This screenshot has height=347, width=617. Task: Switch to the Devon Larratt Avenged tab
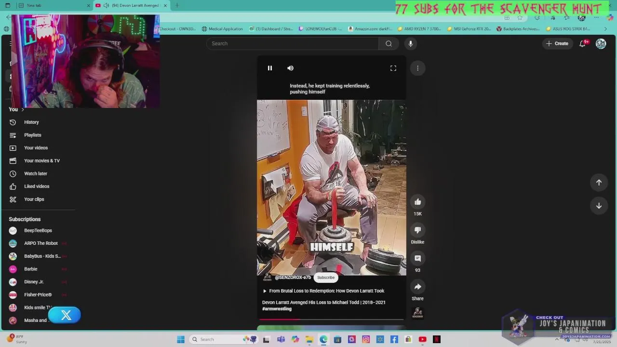[131, 5]
